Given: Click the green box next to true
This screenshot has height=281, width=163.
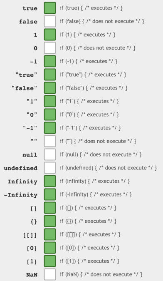Looking at the screenshot, I should coord(50,8).
